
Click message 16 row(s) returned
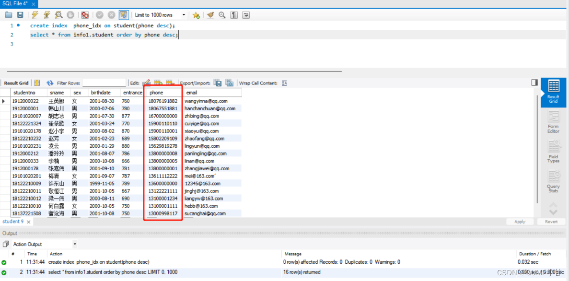point(302,272)
